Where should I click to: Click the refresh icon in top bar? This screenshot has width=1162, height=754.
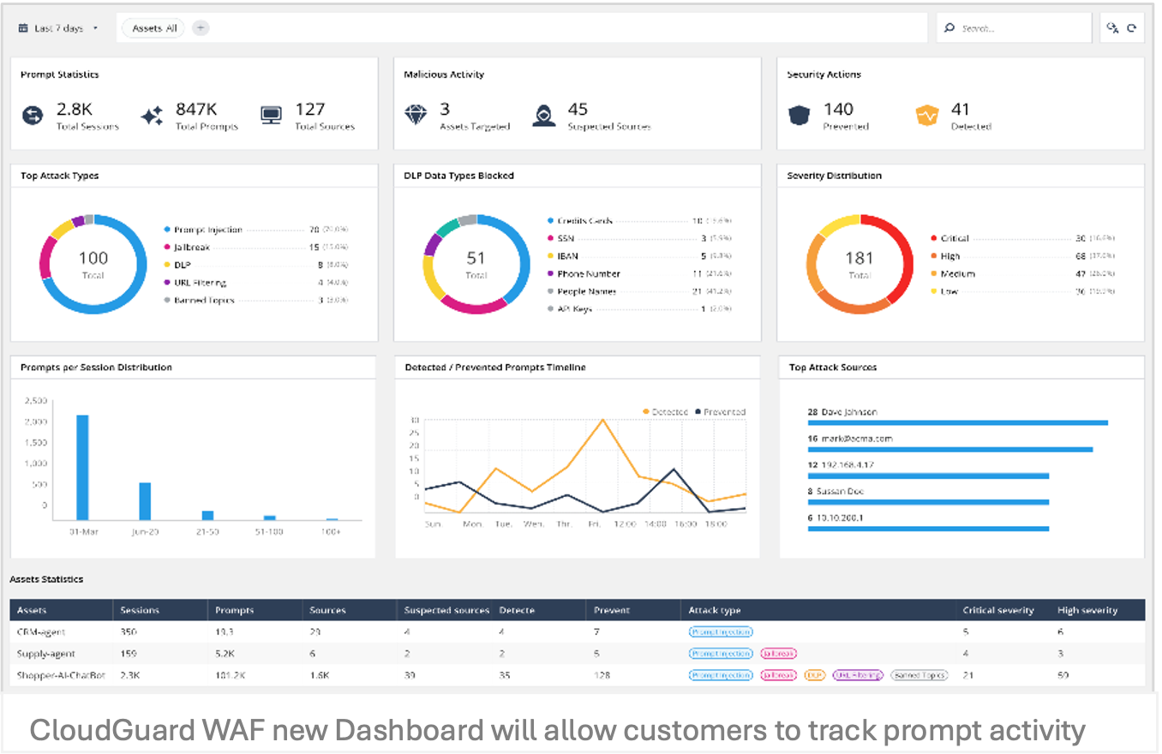point(1132,28)
